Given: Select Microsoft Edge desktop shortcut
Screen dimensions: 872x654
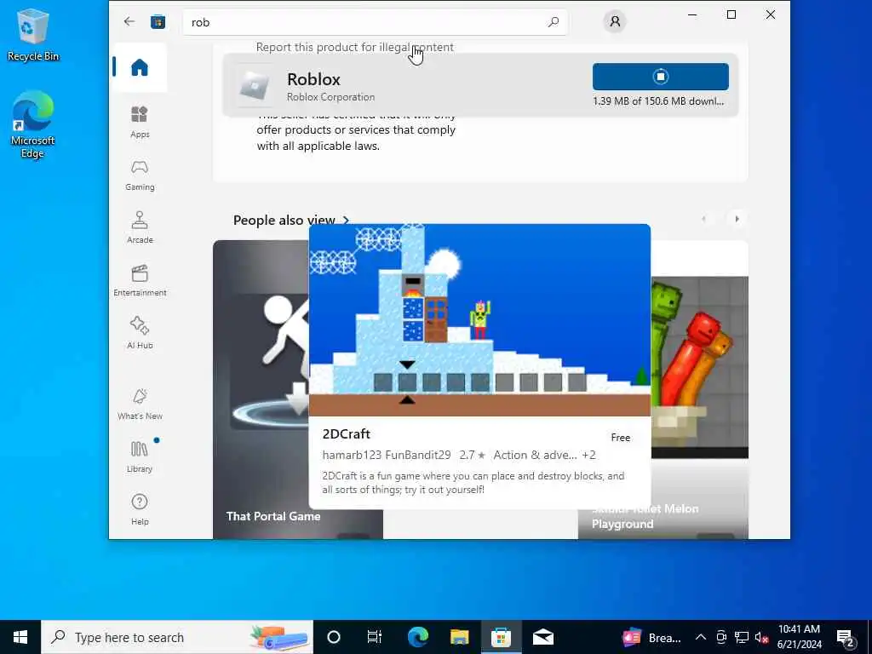Looking at the screenshot, I should coord(32,124).
